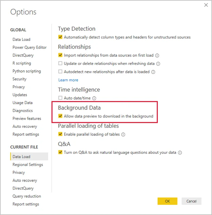Open the Learn more link
Screen dimensions: 212x215
(68, 80)
